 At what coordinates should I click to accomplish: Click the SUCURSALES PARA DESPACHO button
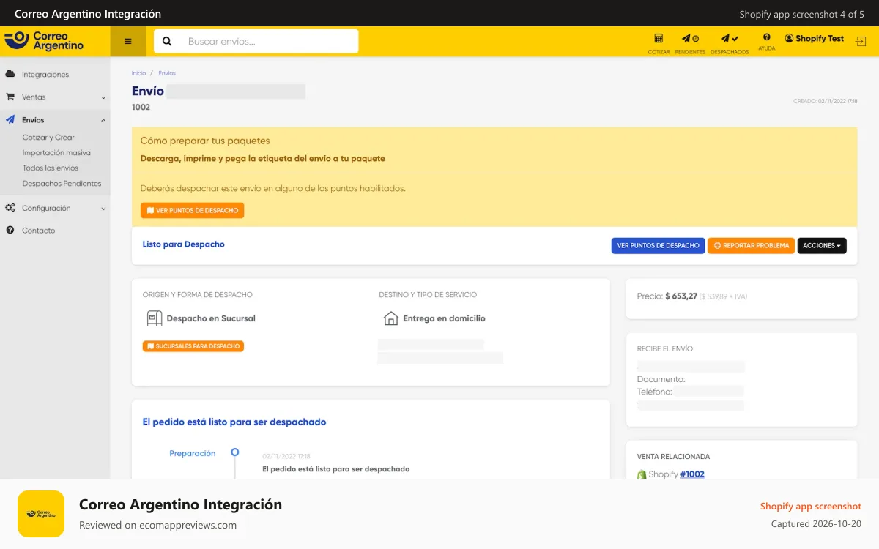coord(193,346)
